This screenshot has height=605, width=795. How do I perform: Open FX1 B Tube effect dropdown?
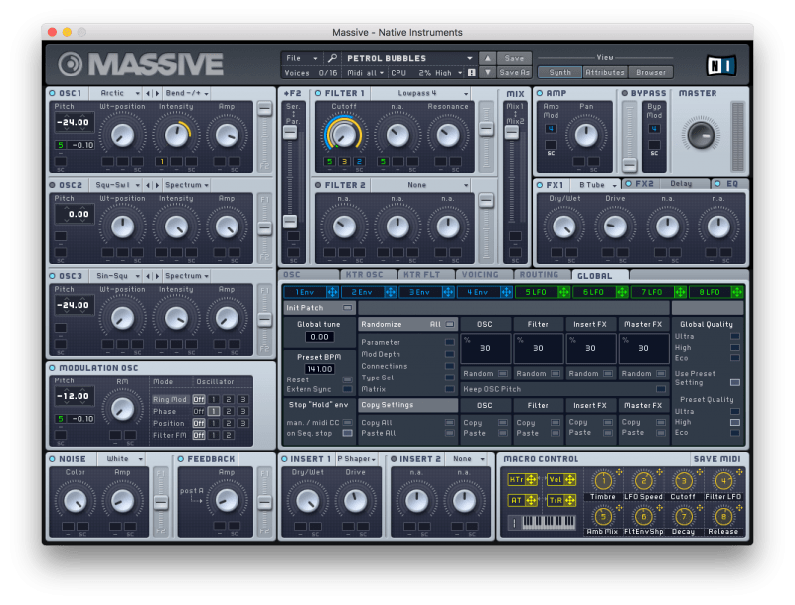click(597, 185)
